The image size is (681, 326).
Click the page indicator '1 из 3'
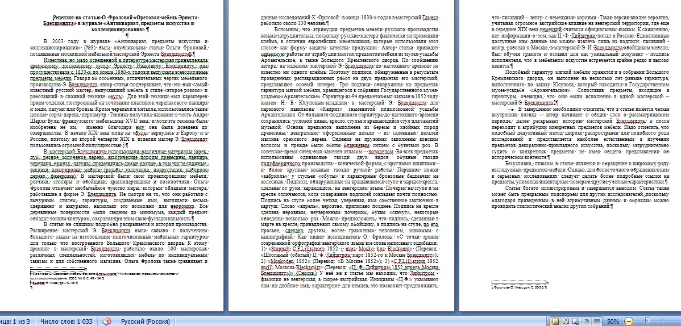click(x=16, y=321)
